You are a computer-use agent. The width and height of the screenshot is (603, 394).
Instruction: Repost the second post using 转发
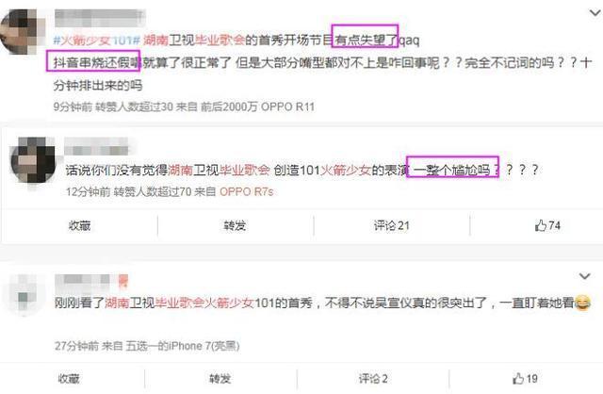[x=235, y=225]
